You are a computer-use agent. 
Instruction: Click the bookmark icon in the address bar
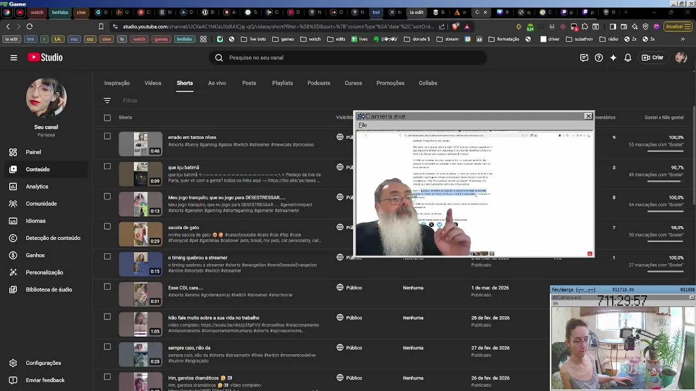click(x=101, y=26)
